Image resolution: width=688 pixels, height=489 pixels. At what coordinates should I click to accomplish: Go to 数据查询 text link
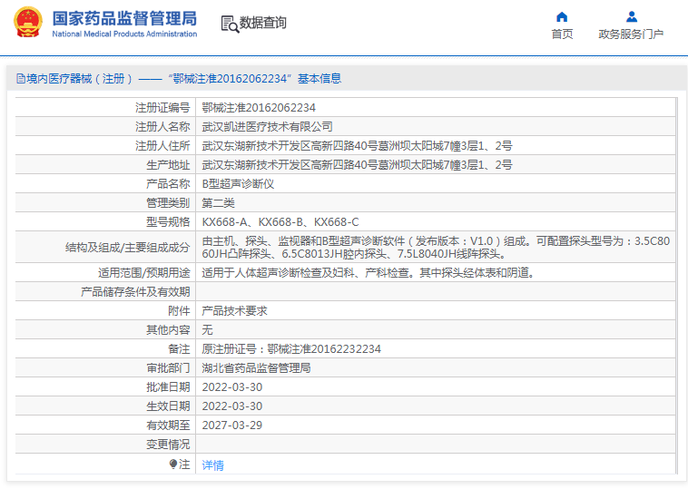(x=262, y=24)
